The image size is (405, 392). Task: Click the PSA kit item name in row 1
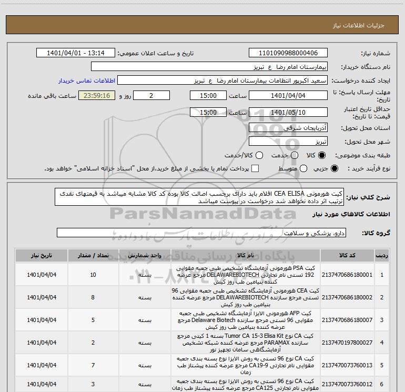pyautogui.click(x=246, y=275)
